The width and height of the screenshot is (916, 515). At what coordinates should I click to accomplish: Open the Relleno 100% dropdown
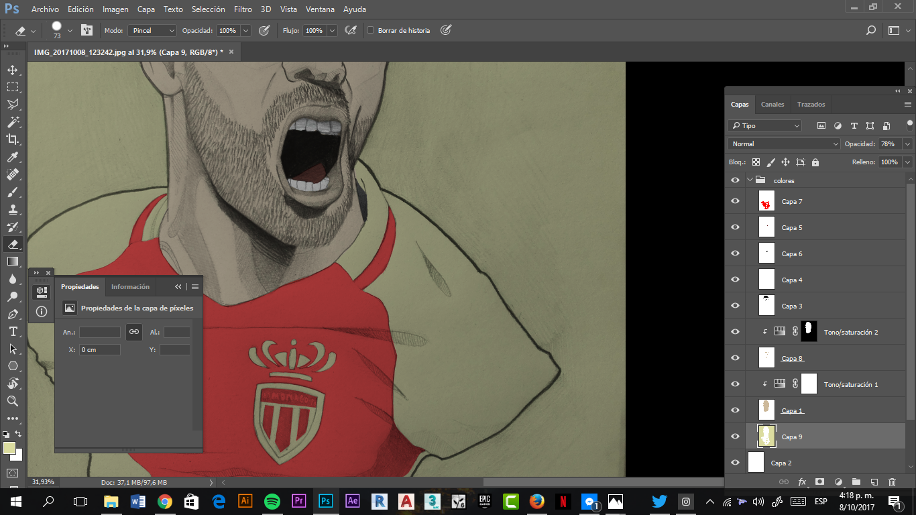[907, 162]
